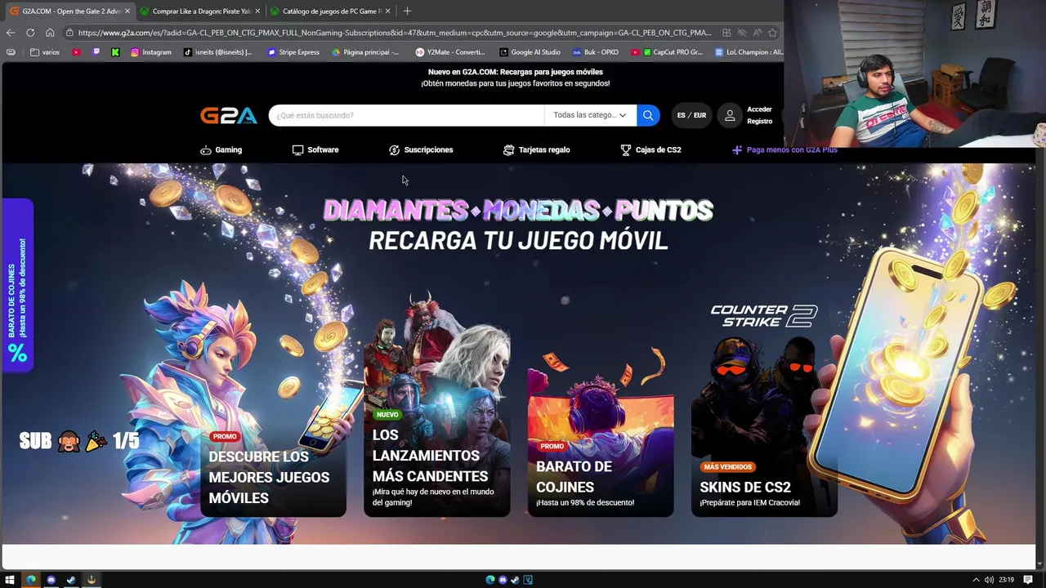Image resolution: width=1046 pixels, height=588 pixels.
Task: Click the G2A logo
Action: click(229, 115)
